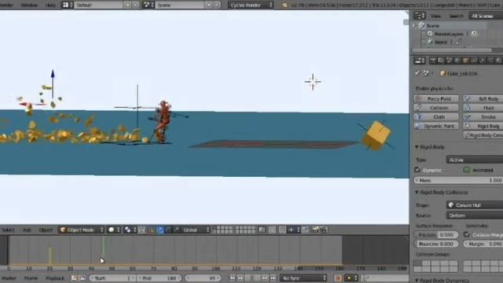Image resolution: width=503 pixels, height=283 pixels.
Task: Toggle the Dynamic checkbox
Action: tap(417, 170)
